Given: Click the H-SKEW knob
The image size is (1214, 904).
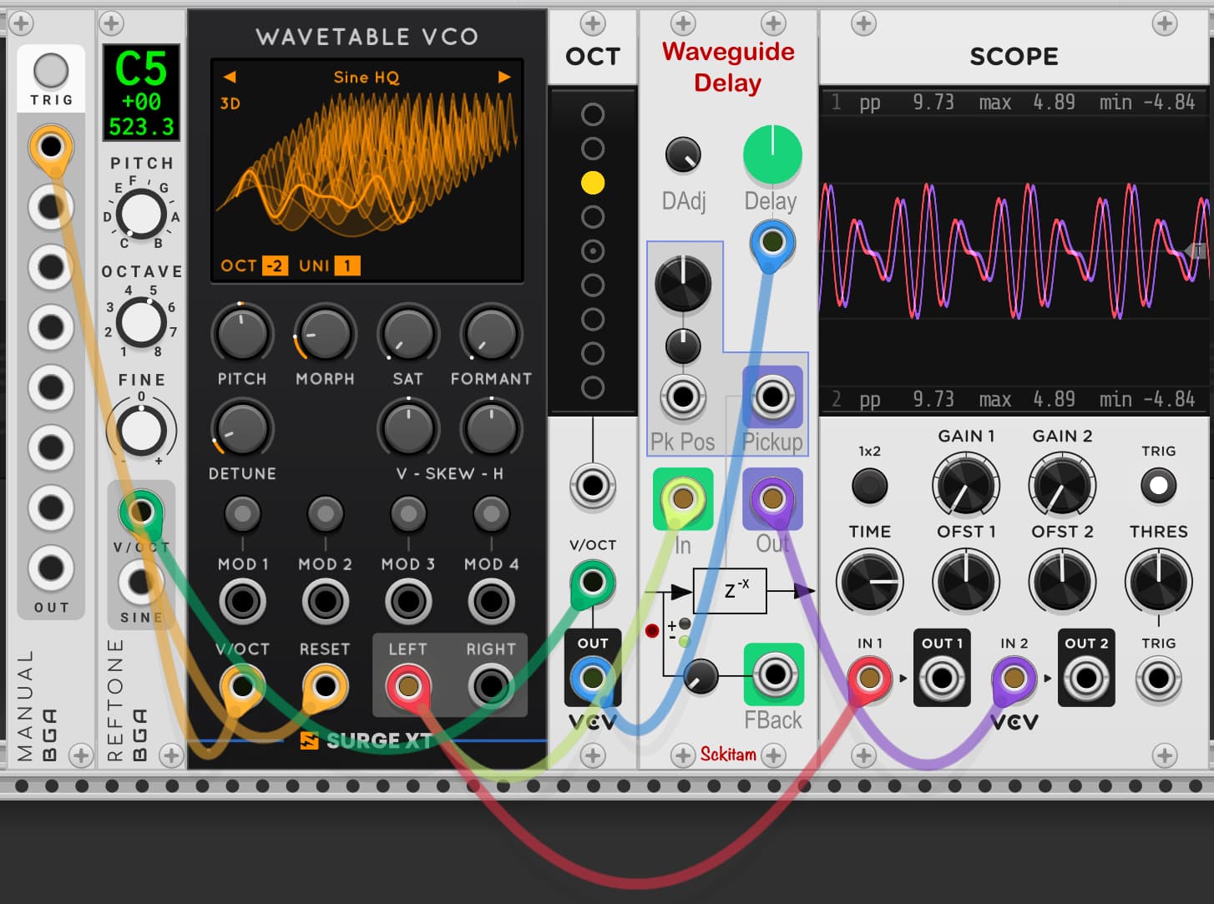Looking at the screenshot, I should [491, 428].
